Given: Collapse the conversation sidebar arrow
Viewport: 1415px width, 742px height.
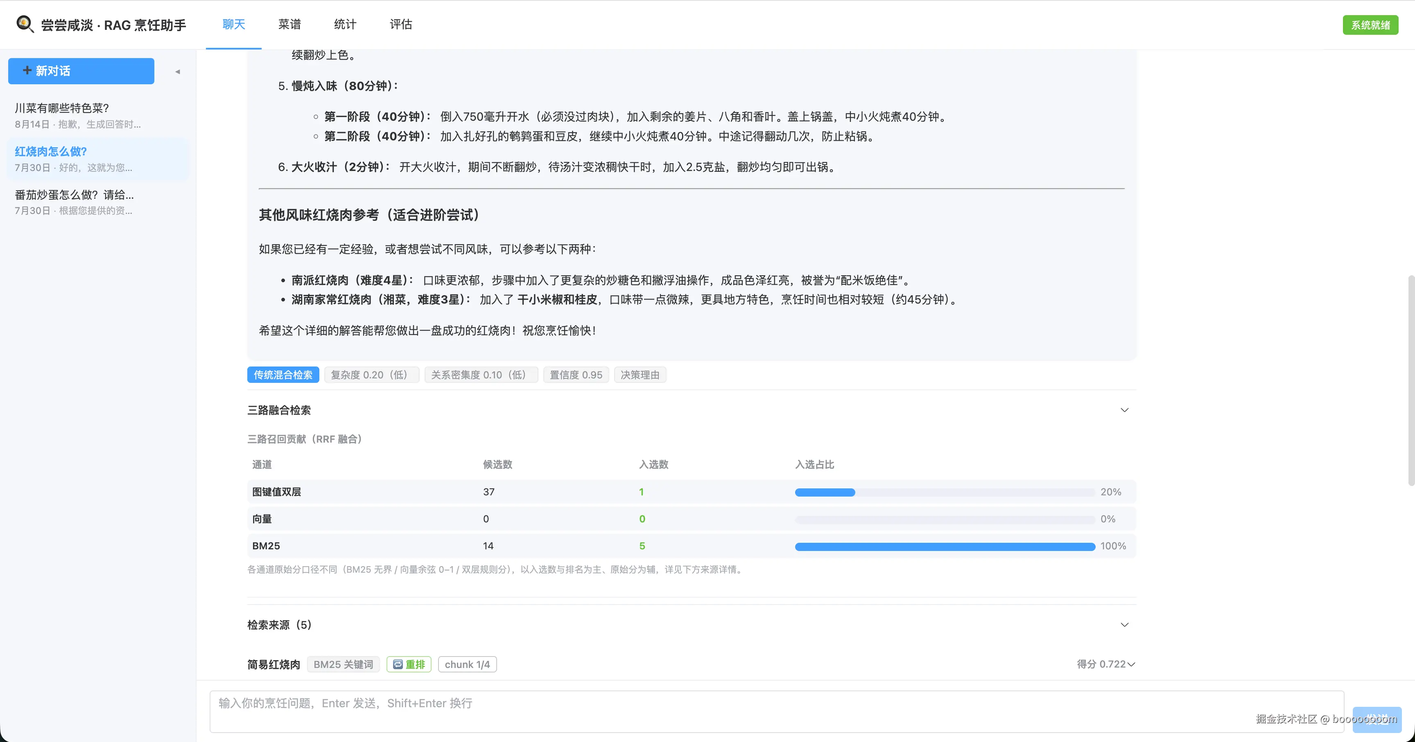Looking at the screenshot, I should 177,71.
